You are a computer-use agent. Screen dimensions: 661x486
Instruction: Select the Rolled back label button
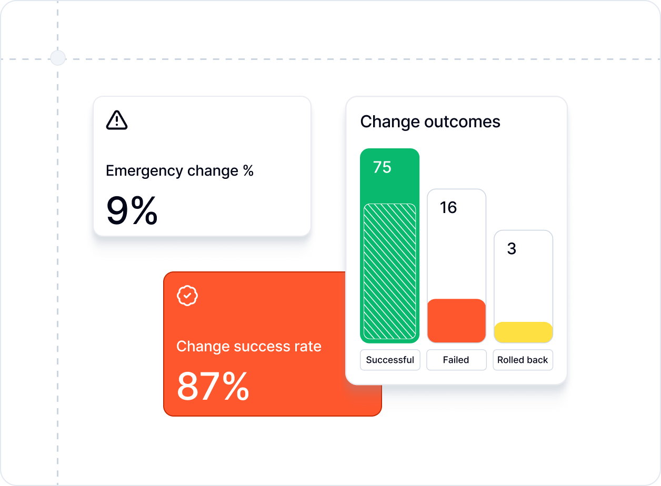point(523,360)
